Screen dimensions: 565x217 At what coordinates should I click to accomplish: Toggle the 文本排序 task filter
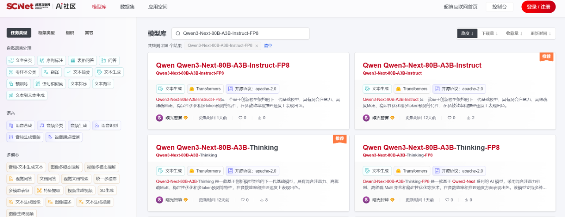click(x=79, y=84)
